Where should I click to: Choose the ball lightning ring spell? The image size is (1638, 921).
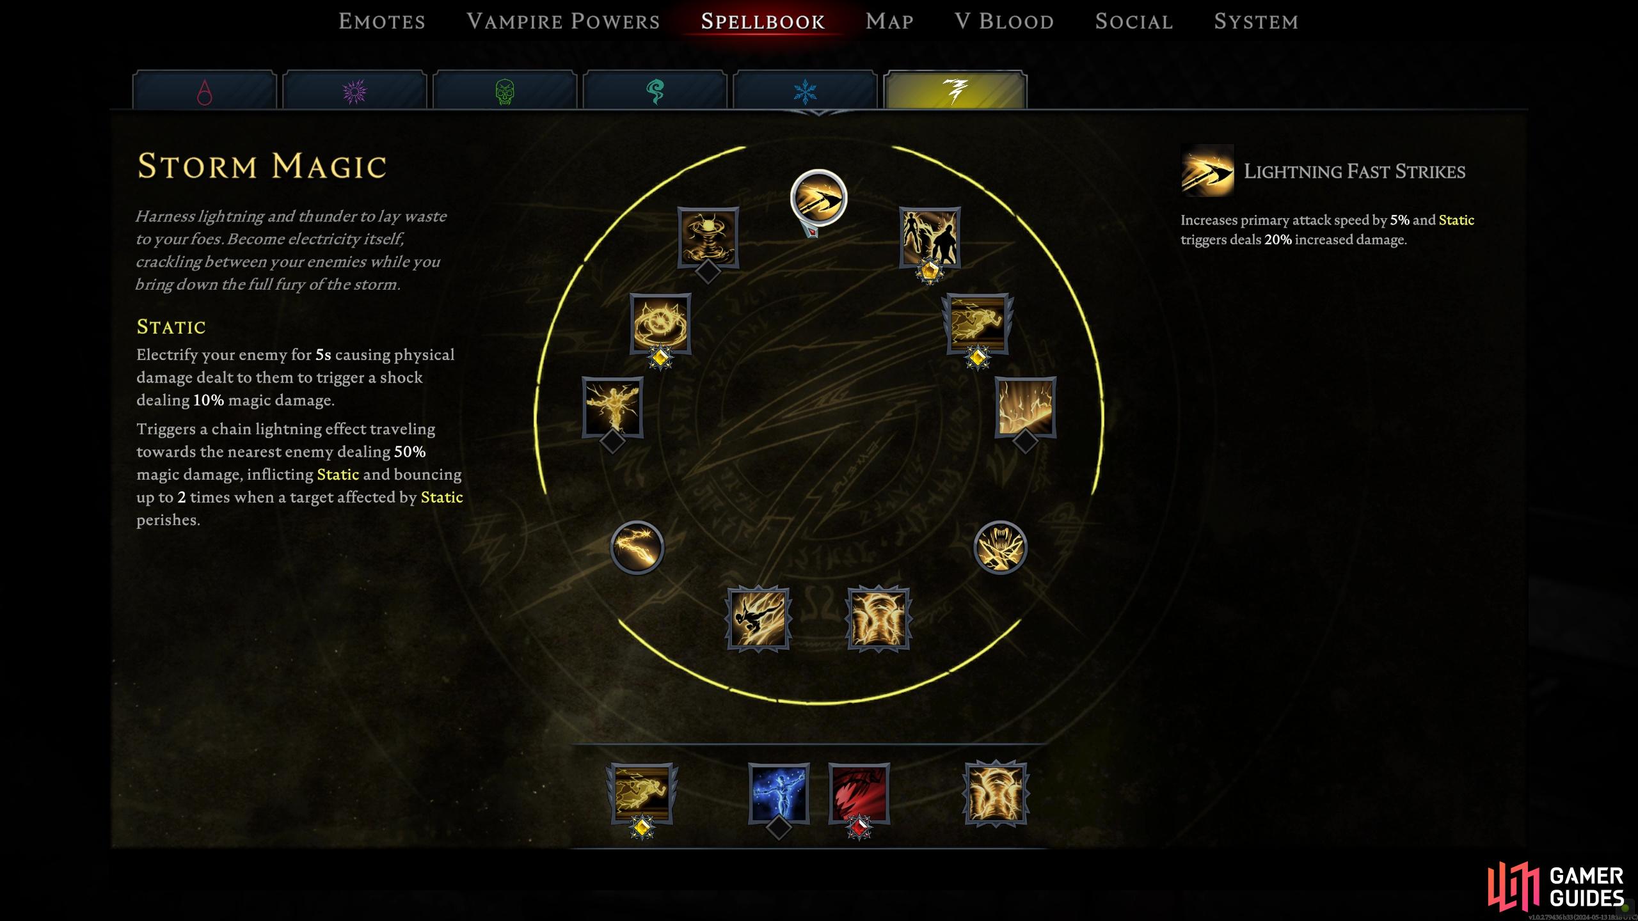660,324
